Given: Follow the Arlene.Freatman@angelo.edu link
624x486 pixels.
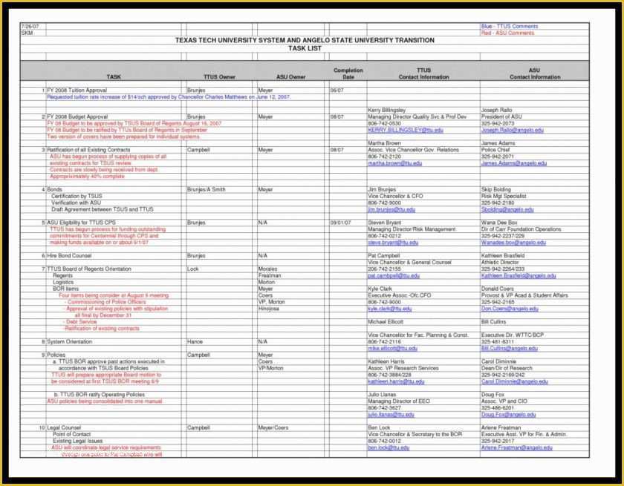Looking at the screenshot, I should click(x=516, y=447).
